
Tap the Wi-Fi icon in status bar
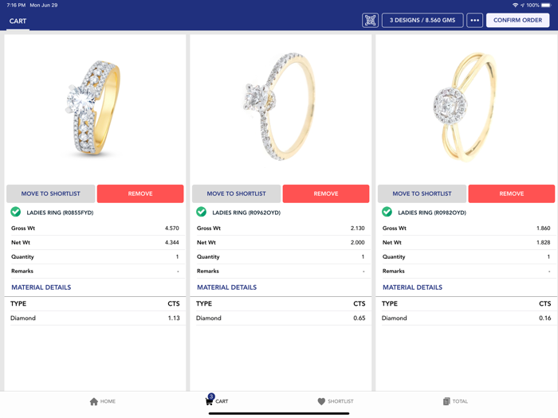(515, 5)
